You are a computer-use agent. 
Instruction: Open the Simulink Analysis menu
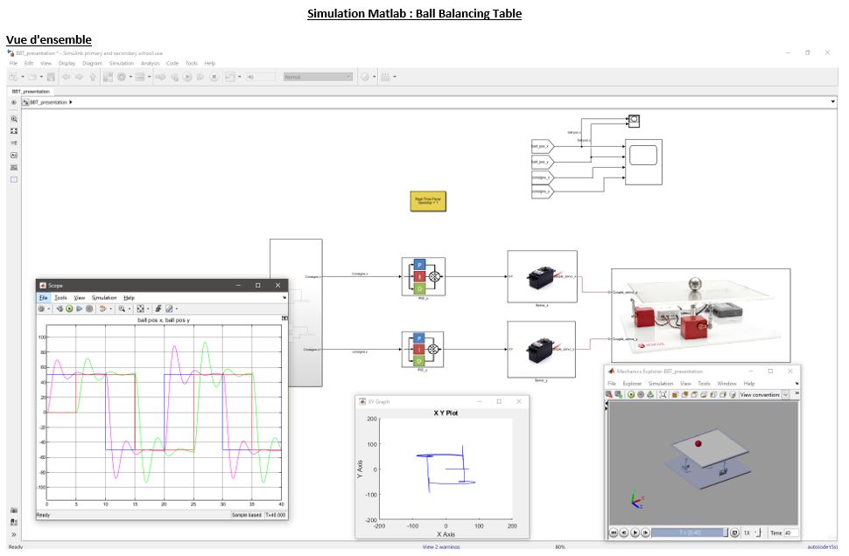click(150, 63)
